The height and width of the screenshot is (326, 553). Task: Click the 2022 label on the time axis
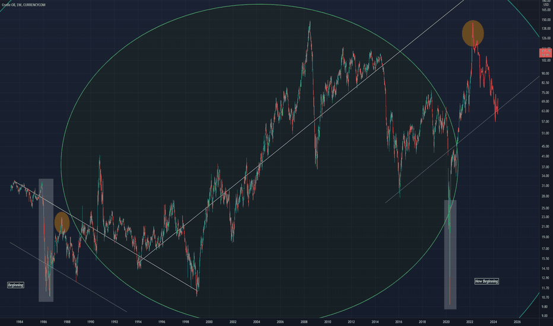point(470,322)
